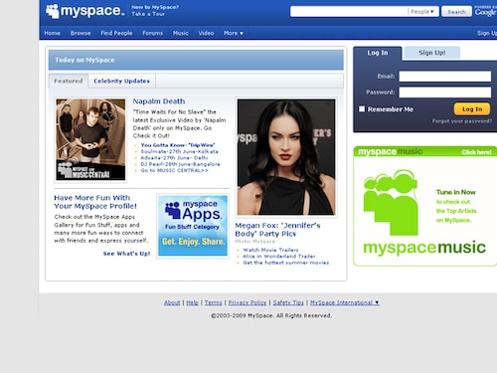Click the Go to MUSIC CENTRAL>> link
This screenshot has width=497, height=373.
click(175, 170)
